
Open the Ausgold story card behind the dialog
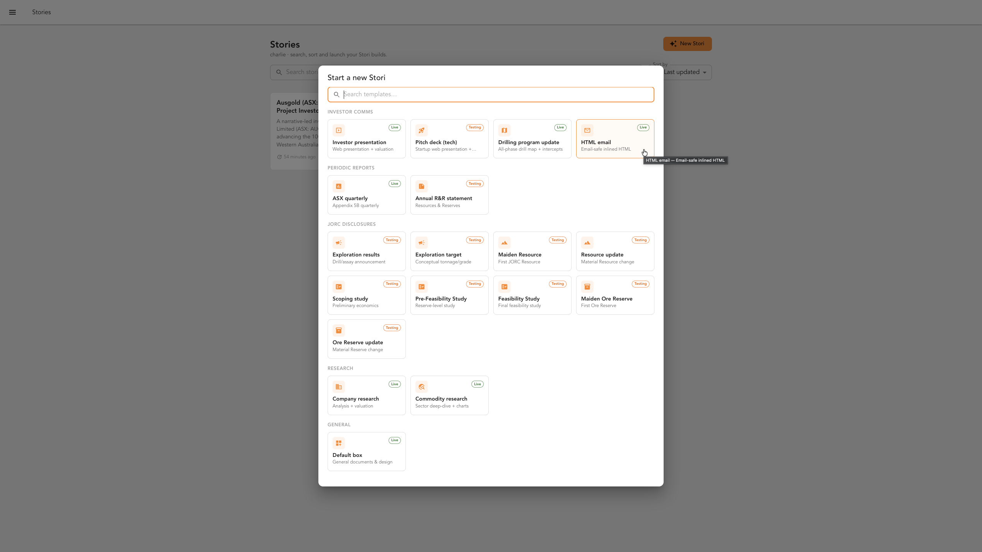pos(295,131)
